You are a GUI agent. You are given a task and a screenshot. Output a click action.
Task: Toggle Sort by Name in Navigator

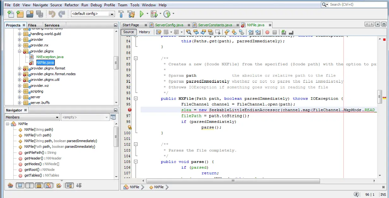point(69,186)
